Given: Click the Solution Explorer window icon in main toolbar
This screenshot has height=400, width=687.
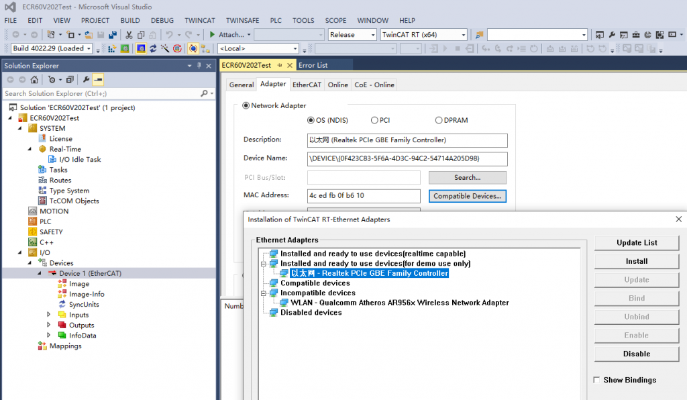Looking at the screenshot, I should point(599,35).
